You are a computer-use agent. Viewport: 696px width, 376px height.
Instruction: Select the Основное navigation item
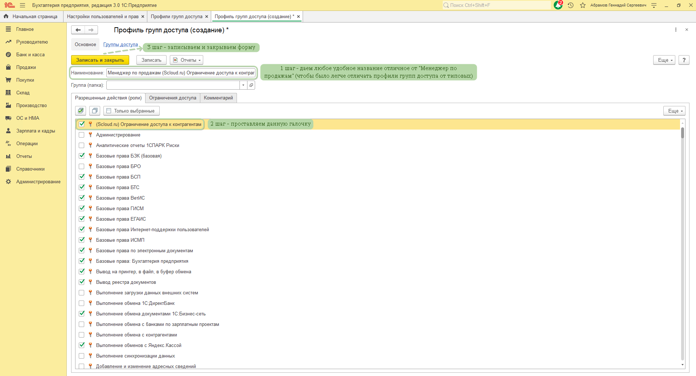point(85,45)
